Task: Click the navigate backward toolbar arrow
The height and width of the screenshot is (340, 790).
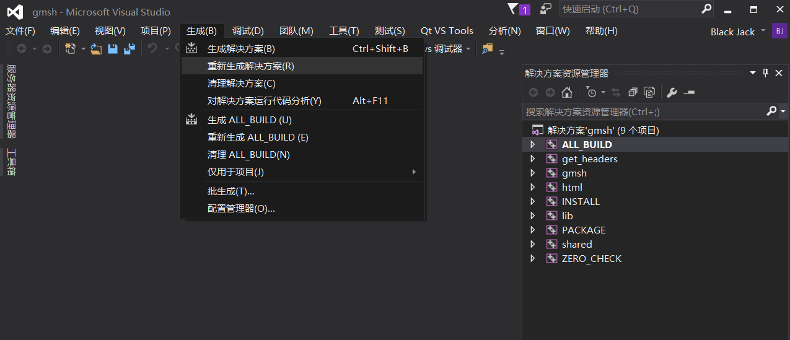Action: click(x=22, y=48)
